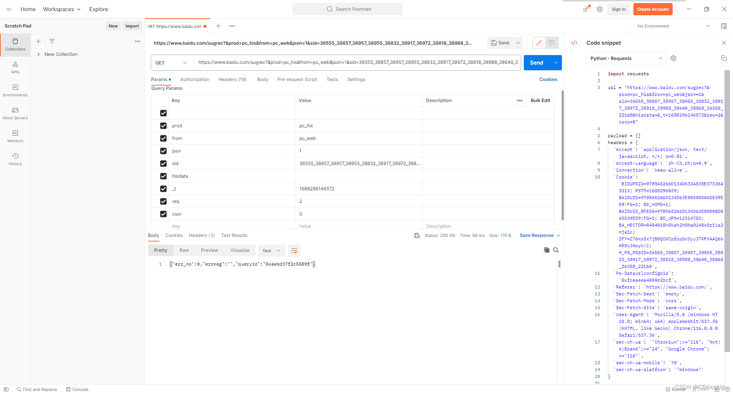This screenshot has height=394, width=733.
Task: Close the Code snippet panel
Action: pos(724,43)
